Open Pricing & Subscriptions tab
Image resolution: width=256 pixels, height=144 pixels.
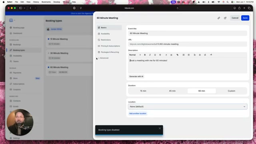click(109, 46)
